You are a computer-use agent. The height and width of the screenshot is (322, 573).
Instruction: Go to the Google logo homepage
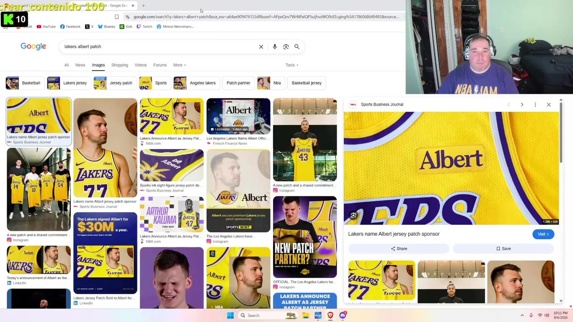click(33, 47)
